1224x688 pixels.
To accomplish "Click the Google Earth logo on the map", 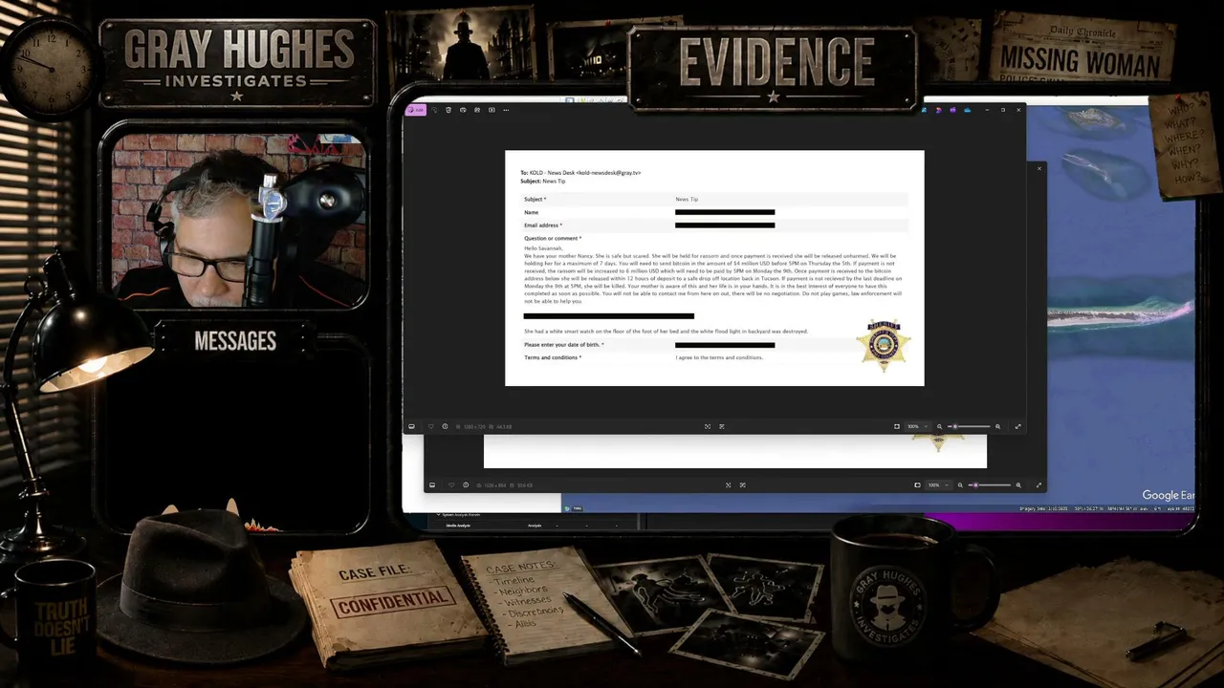I will point(1169,495).
